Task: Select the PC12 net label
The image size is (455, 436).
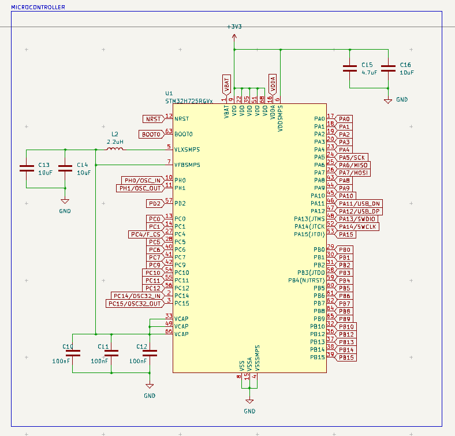Action: tap(153, 289)
